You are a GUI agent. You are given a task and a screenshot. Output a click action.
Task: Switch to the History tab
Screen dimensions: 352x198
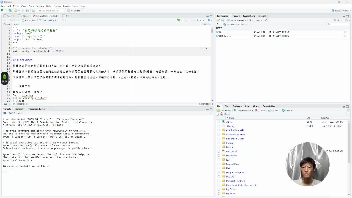(x=236, y=16)
